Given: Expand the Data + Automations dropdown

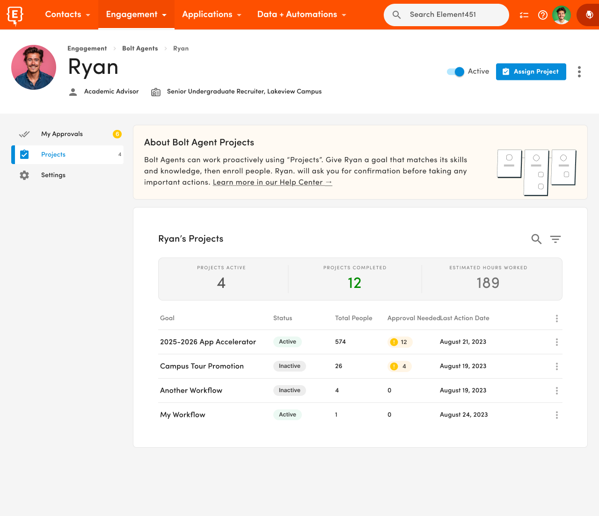Looking at the screenshot, I should [x=301, y=14].
